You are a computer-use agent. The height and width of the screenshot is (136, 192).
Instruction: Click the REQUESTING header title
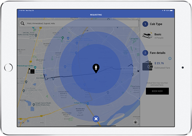(x=96, y=15)
